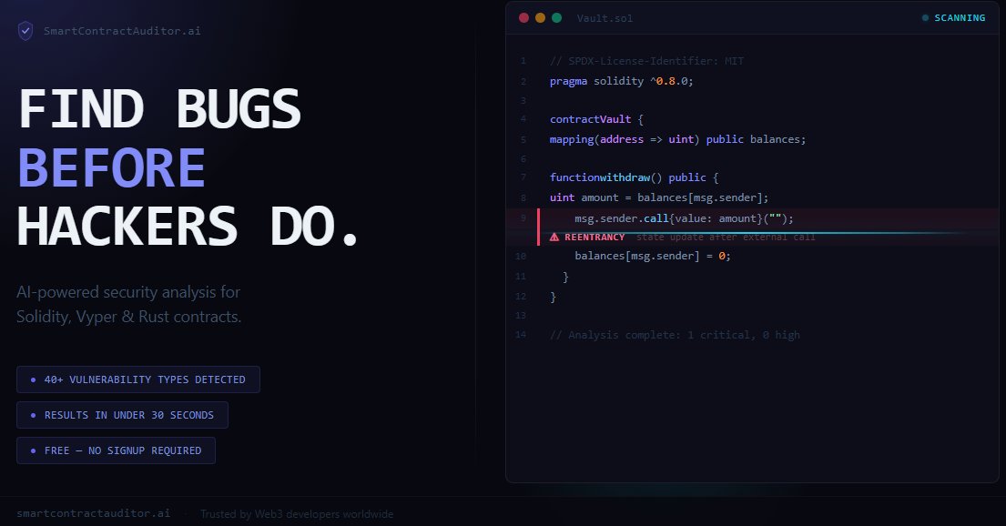Click the 'HACKERS DO.' headline text
The width and height of the screenshot is (1006, 526).
click(x=187, y=227)
